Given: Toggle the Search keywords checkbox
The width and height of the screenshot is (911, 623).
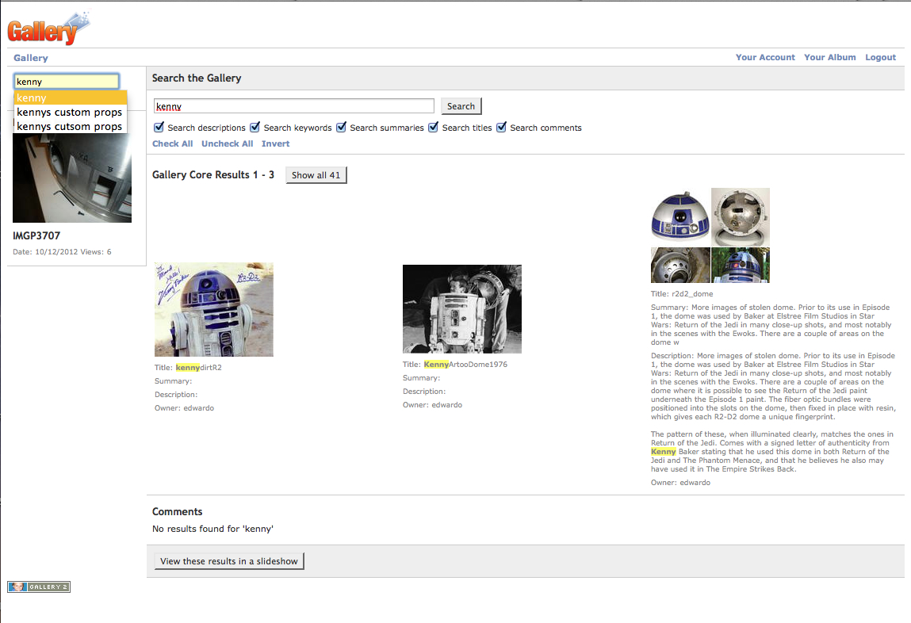Looking at the screenshot, I should (x=255, y=127).
